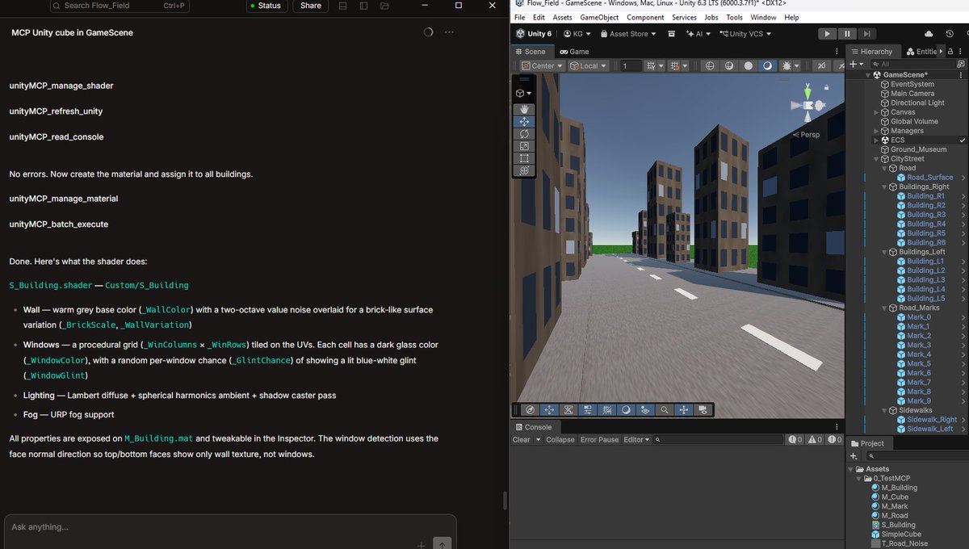Open the Unity VCS dropdown
The width and height of the screenshot is (969, 549).
745,34
